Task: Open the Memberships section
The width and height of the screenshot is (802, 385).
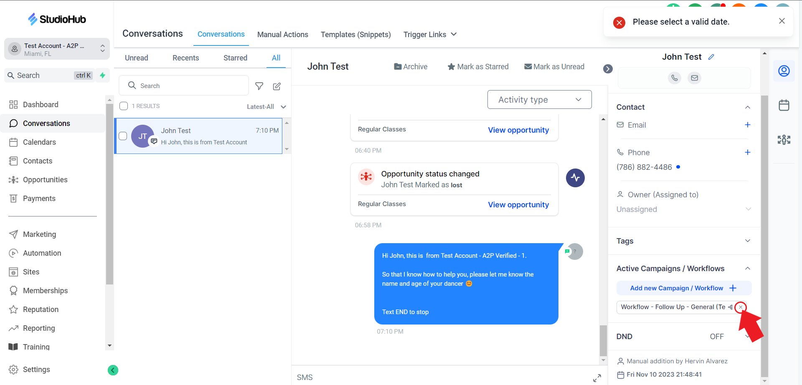Action: [45, 291]
